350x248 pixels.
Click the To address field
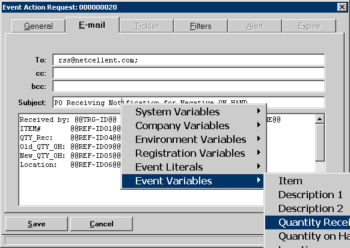tap(189, 60)
